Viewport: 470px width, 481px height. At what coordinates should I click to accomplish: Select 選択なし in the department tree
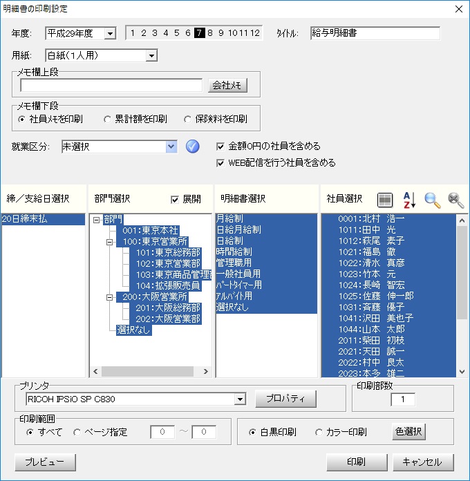click(x=134, y=330)
